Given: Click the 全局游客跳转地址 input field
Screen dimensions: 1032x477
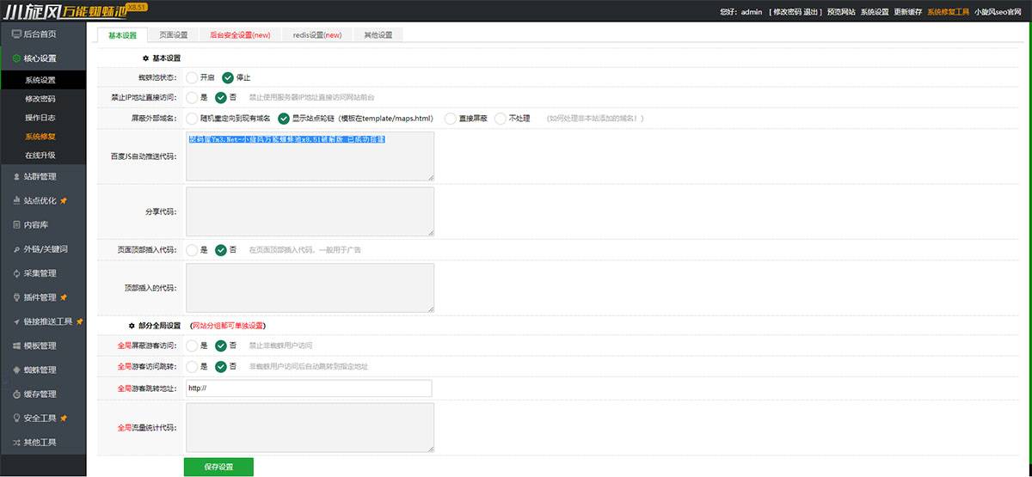Looking at the screenshot, I should pyautogui.click(x=308, y=388).
